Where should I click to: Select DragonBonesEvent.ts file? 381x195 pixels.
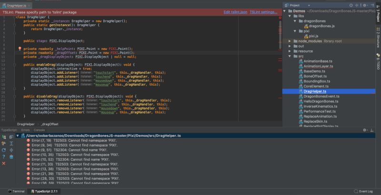click(x=319, y=97)
